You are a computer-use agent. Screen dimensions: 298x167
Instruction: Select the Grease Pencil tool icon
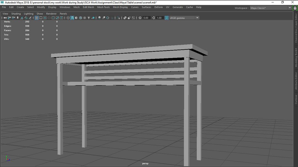pyautogui.click(x=30, y=18)
